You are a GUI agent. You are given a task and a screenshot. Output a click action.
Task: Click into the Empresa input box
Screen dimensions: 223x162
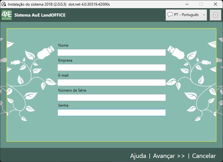(111, 68)
